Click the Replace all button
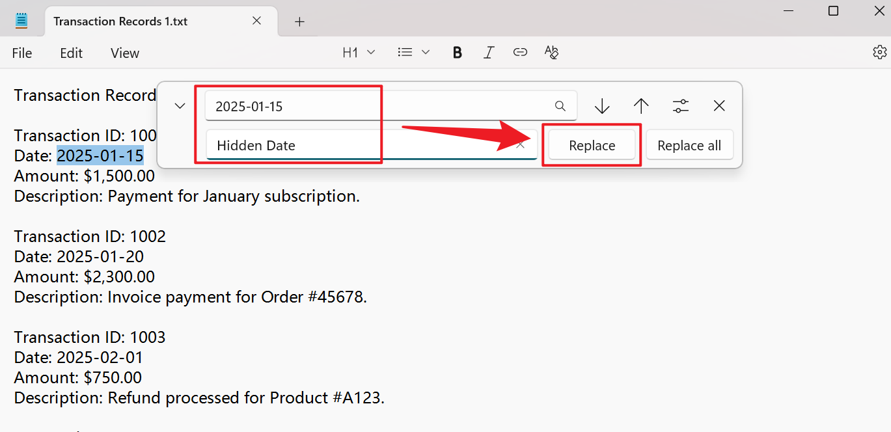This screenshot has height=432, width=891. point(689,145)
